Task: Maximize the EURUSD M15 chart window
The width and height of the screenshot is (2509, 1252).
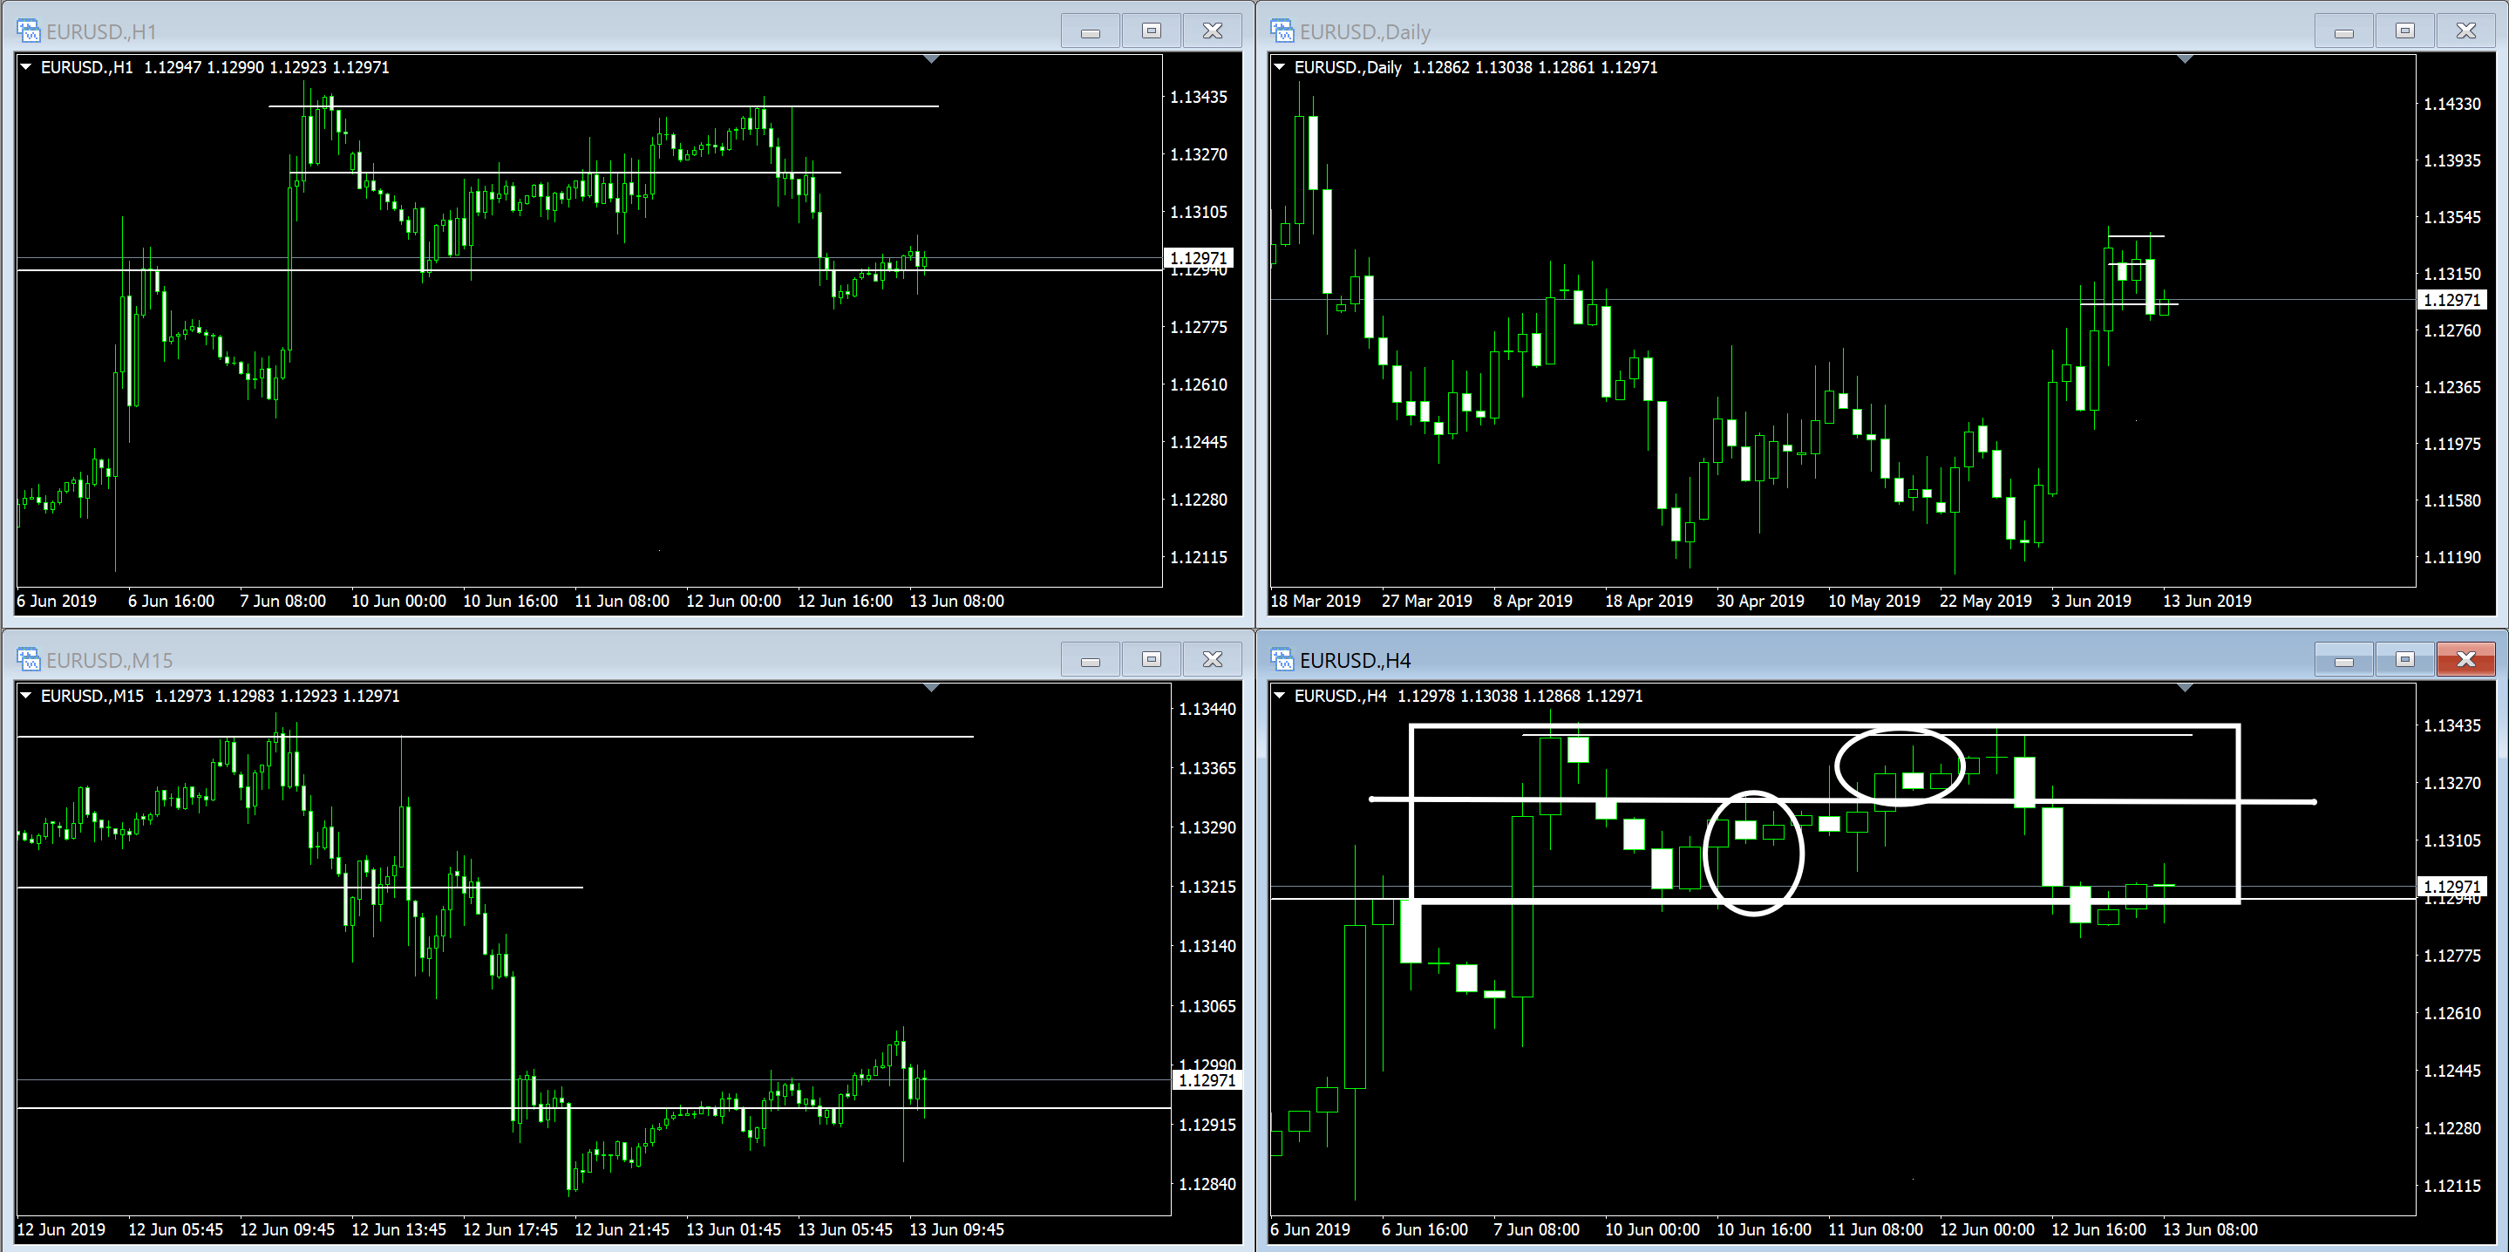Action: pos(1152,660)
